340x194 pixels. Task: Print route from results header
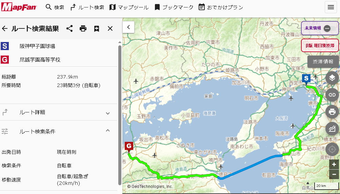[x=83, y=28]
